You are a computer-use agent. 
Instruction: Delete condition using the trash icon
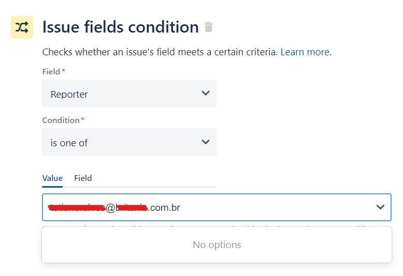(208, 27)
